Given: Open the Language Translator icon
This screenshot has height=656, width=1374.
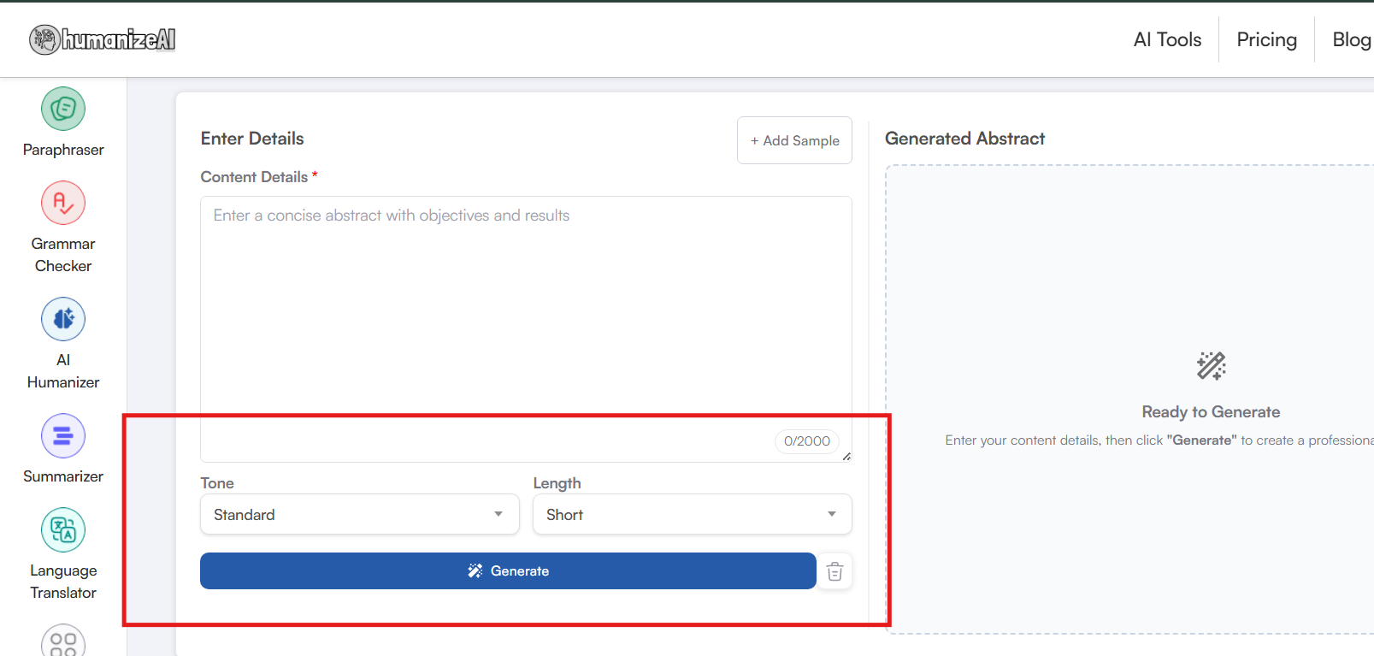Looking at the screenshot, I should tap(63, 530).
